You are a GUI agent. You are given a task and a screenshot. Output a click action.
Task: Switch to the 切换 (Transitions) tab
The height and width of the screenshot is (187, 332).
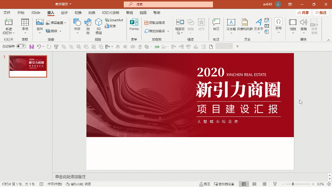(78, 13)
